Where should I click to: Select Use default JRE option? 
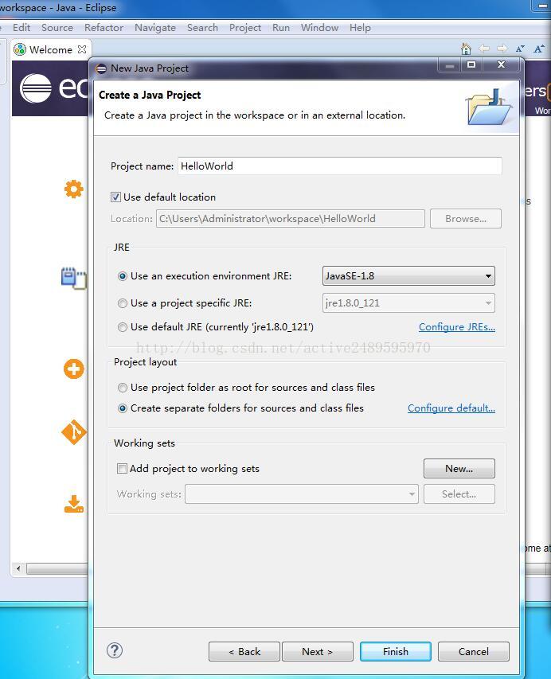123,327
